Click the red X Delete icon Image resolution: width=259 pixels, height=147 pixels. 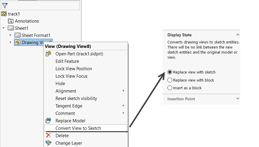(x=48, y=135)
